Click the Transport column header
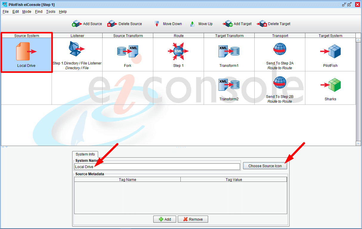The height and width of the screenshot is (229, 362). tap(280, 36)
